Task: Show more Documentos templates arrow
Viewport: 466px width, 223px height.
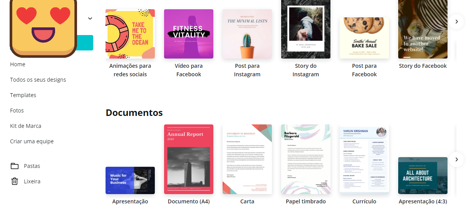Action: tap(456, 159)
